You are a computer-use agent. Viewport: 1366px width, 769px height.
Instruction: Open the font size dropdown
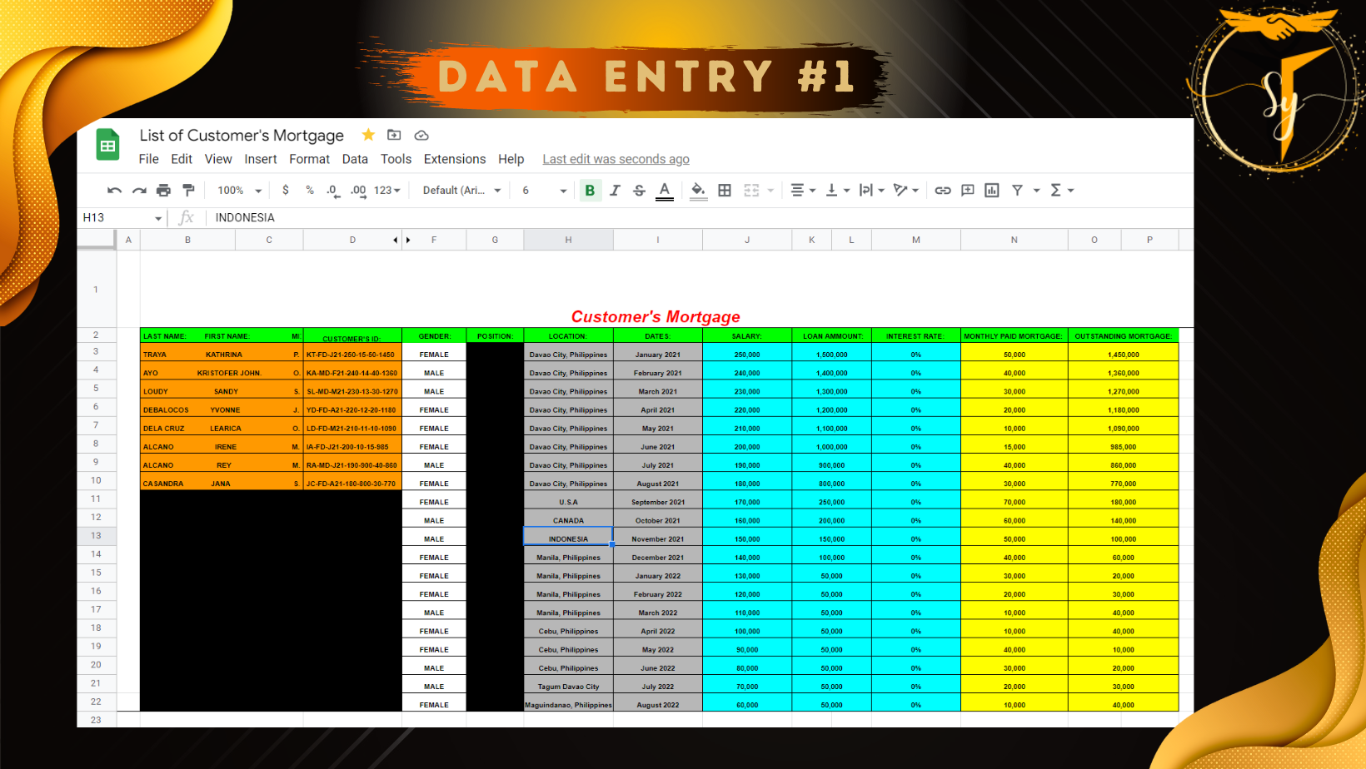pyautogui.click(x=544, y=191)
